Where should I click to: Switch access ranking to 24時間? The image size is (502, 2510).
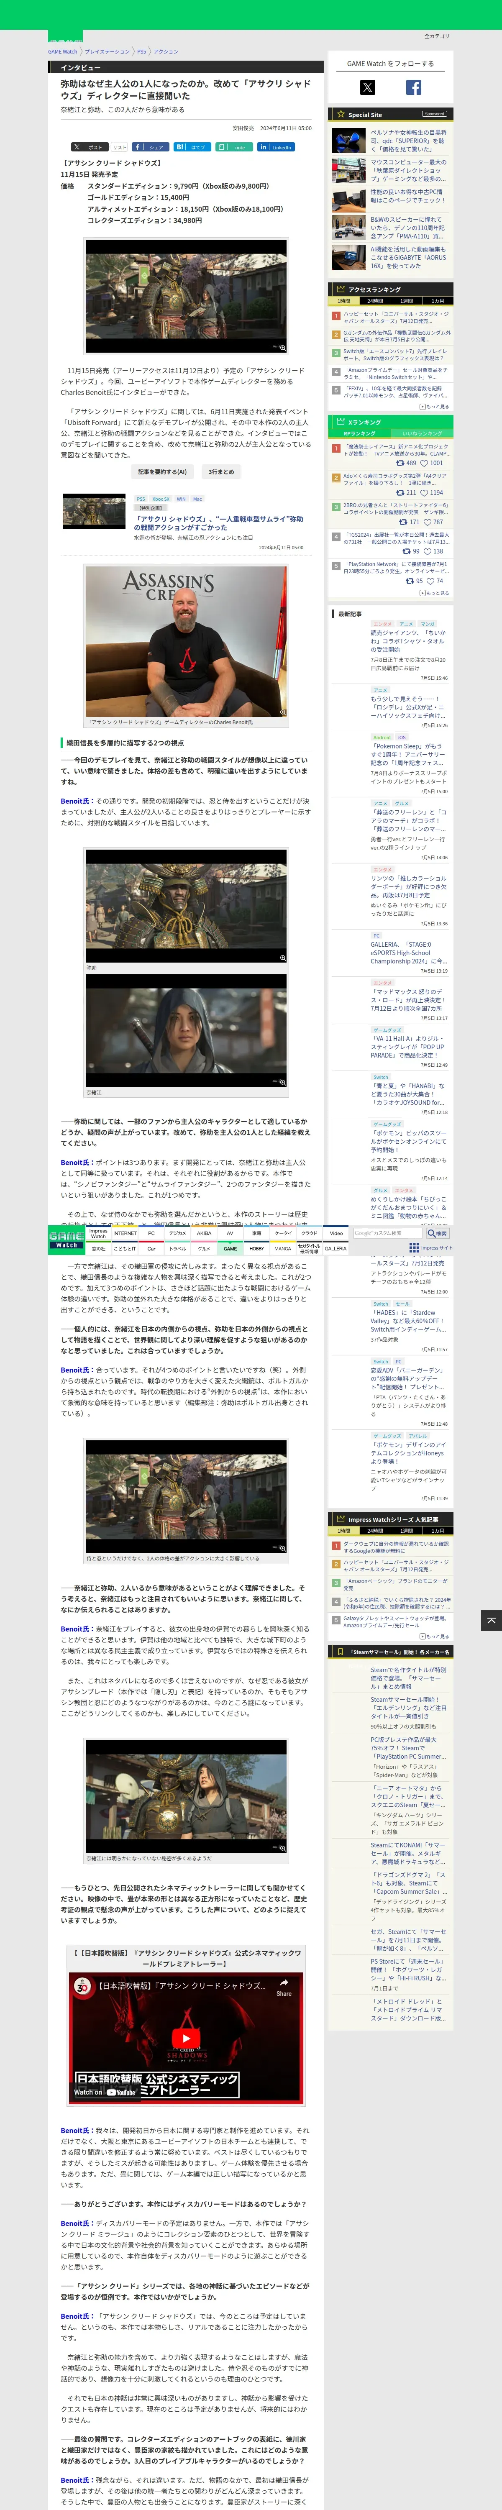375,301
